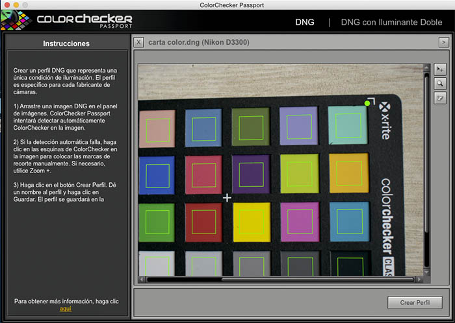Click the dark purple color patch
Image resolution: width=455 pixels, height=323 pixels.
[251, 174]
